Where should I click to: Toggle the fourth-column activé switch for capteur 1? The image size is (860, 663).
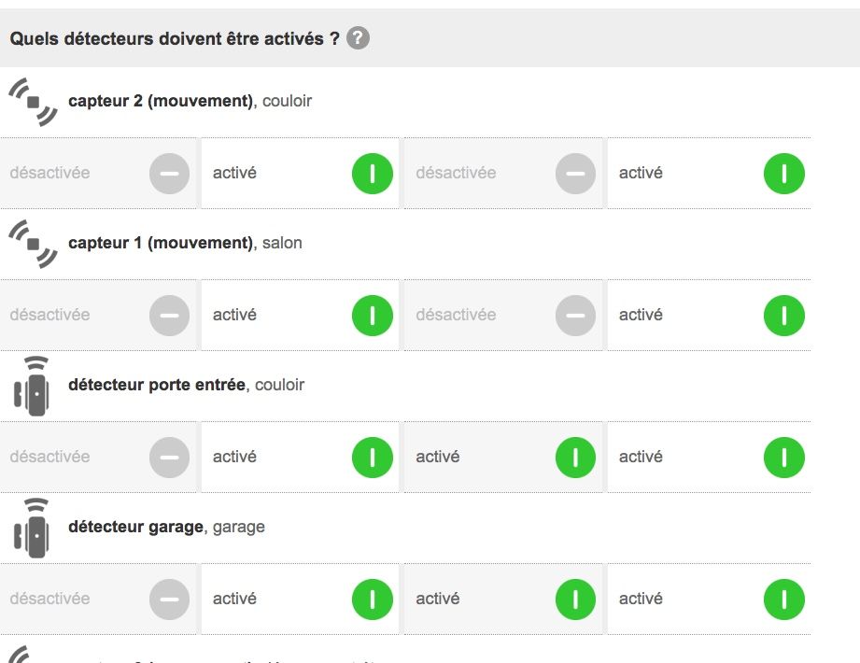pyautogui.click(x=708, y=315)
